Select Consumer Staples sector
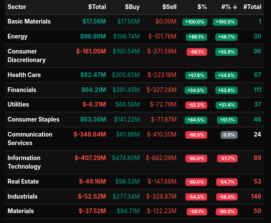 point(33,119)
